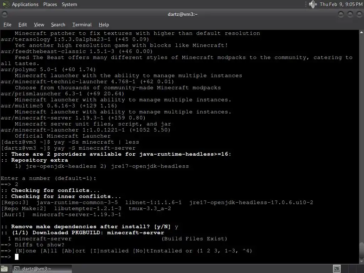Click the text 'Checking for inner conflicts...'
The height and width of the screenshot is (273, 364).
tap(66, 196)
